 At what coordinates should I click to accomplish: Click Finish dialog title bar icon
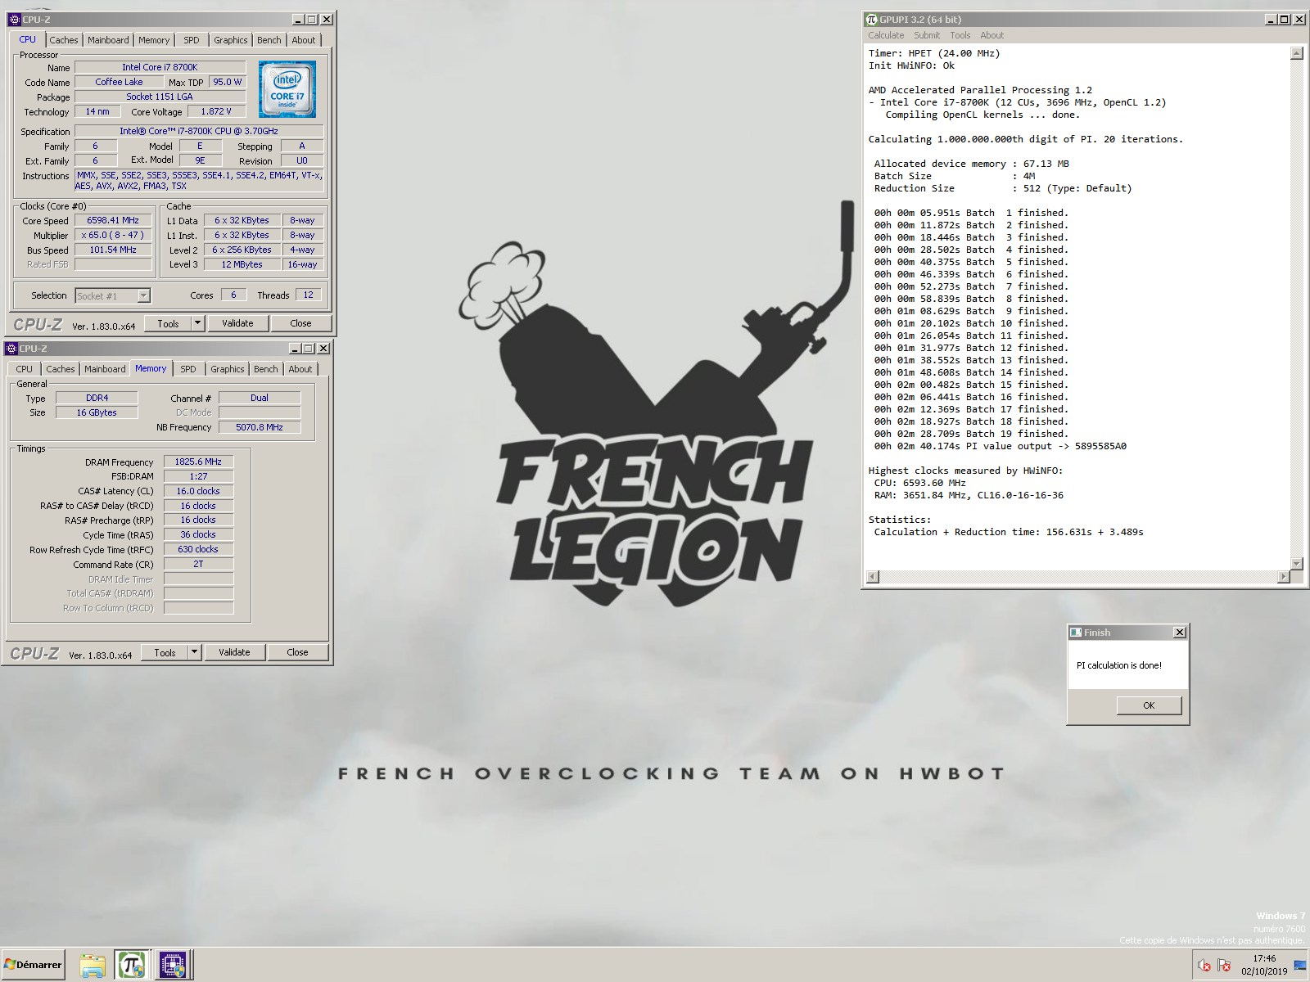1076,632
